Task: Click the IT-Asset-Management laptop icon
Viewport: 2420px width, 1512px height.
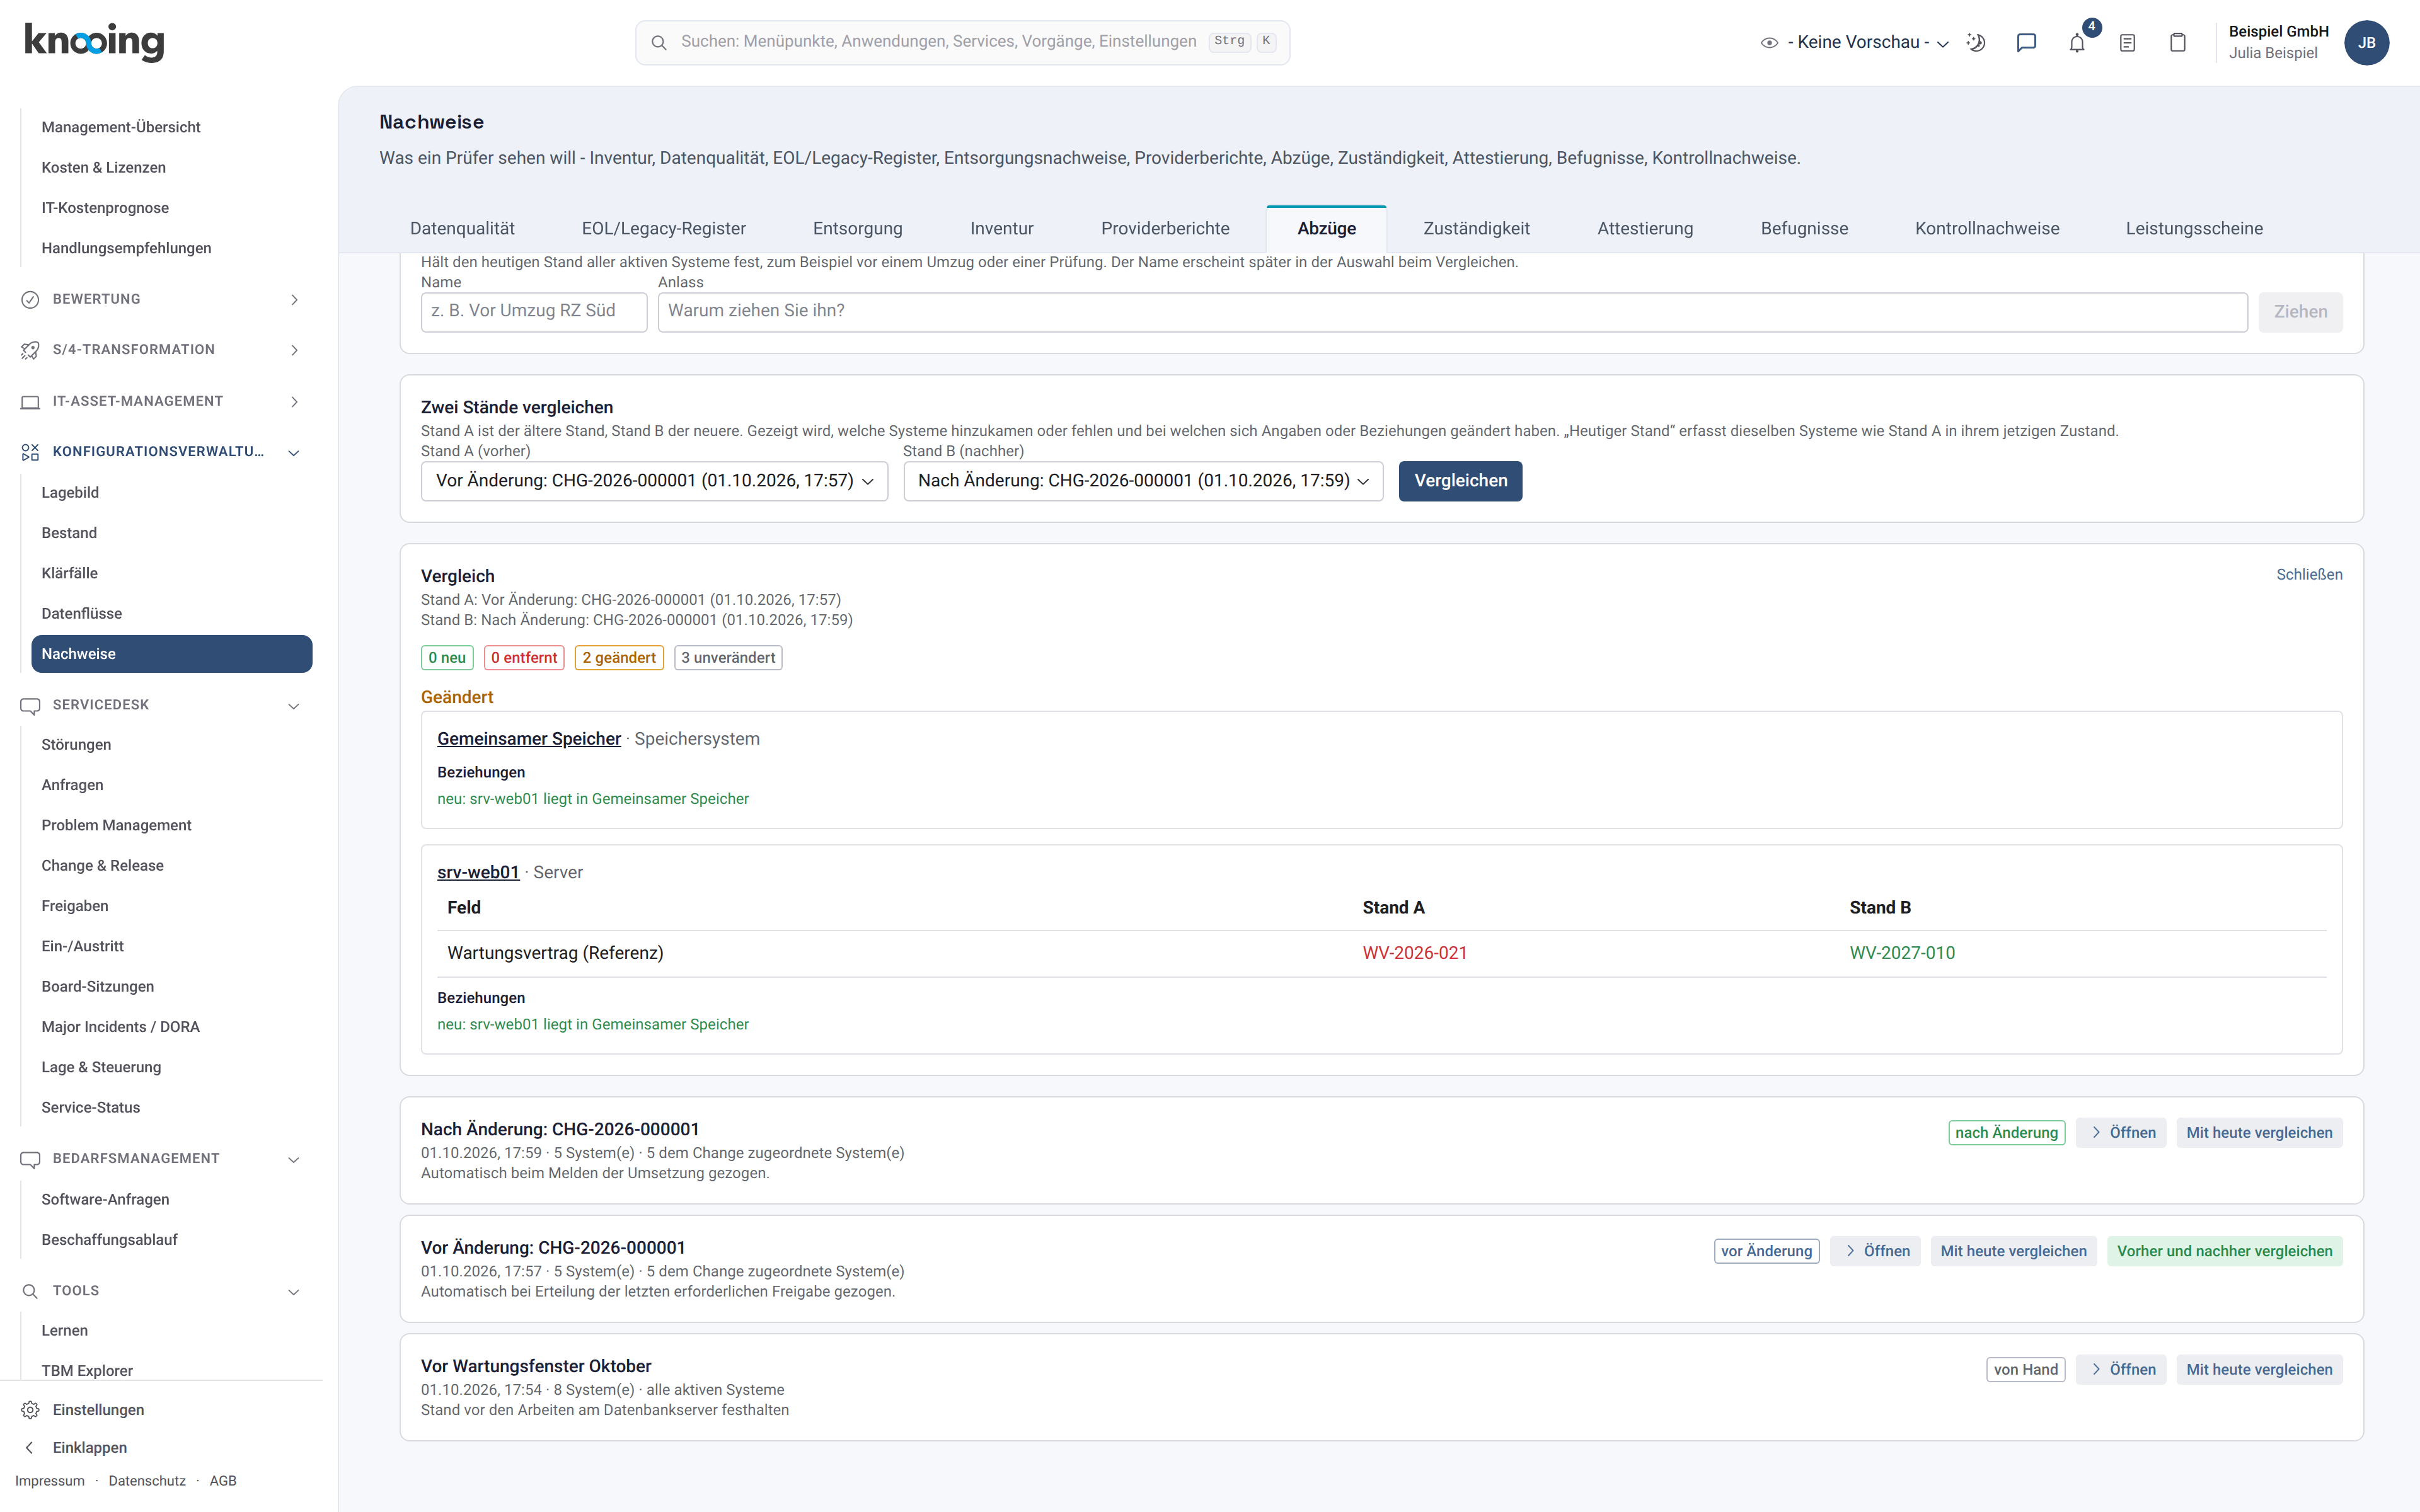Action: pos(30,401)
